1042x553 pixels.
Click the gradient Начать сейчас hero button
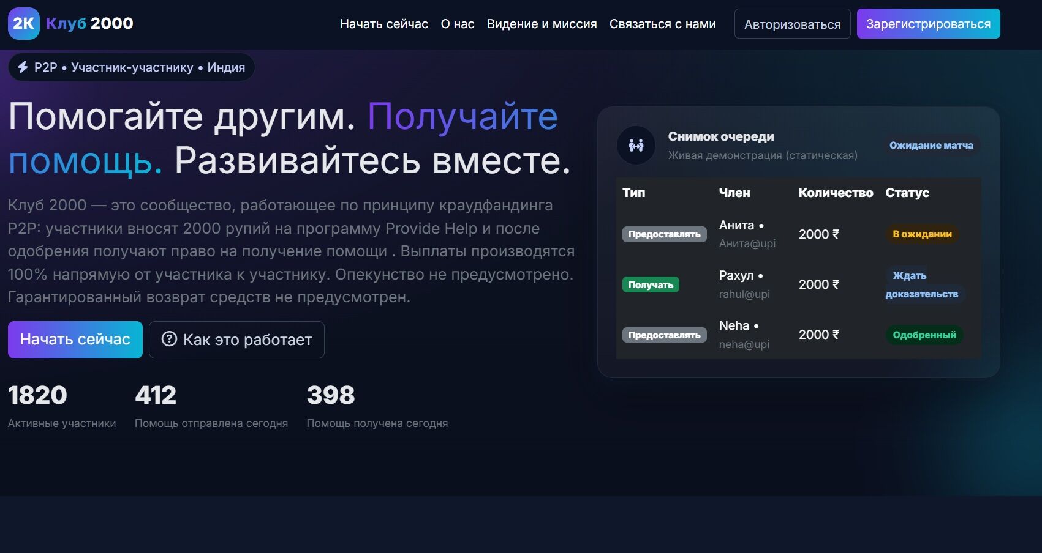pos(75,340)
